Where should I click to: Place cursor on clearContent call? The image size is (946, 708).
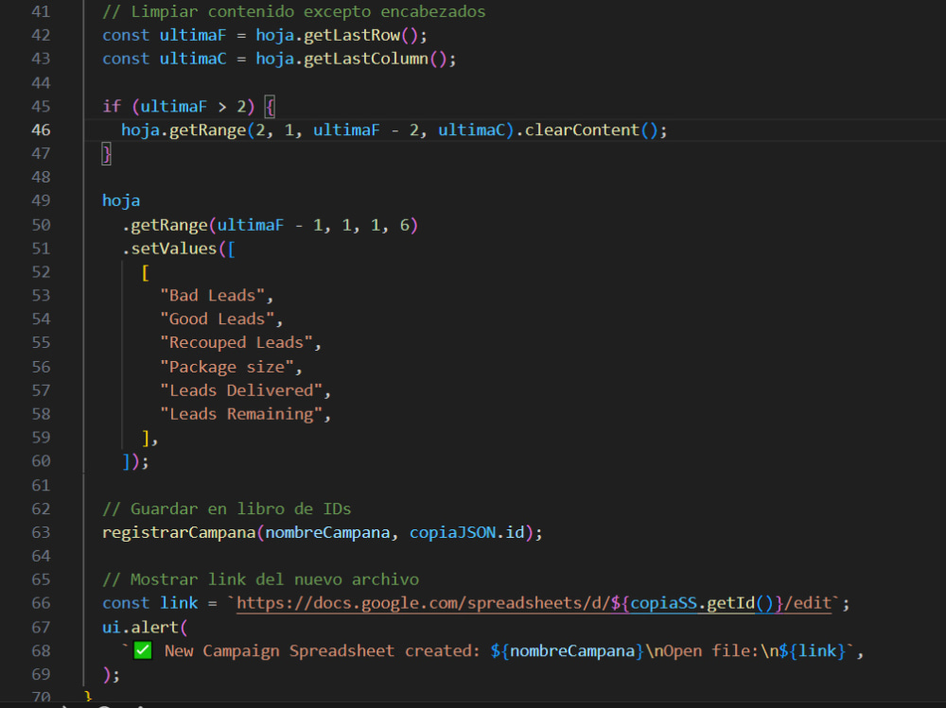pyautogui.click(x=582, y=130)
